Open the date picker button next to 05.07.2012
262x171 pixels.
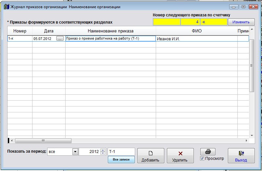60,39
